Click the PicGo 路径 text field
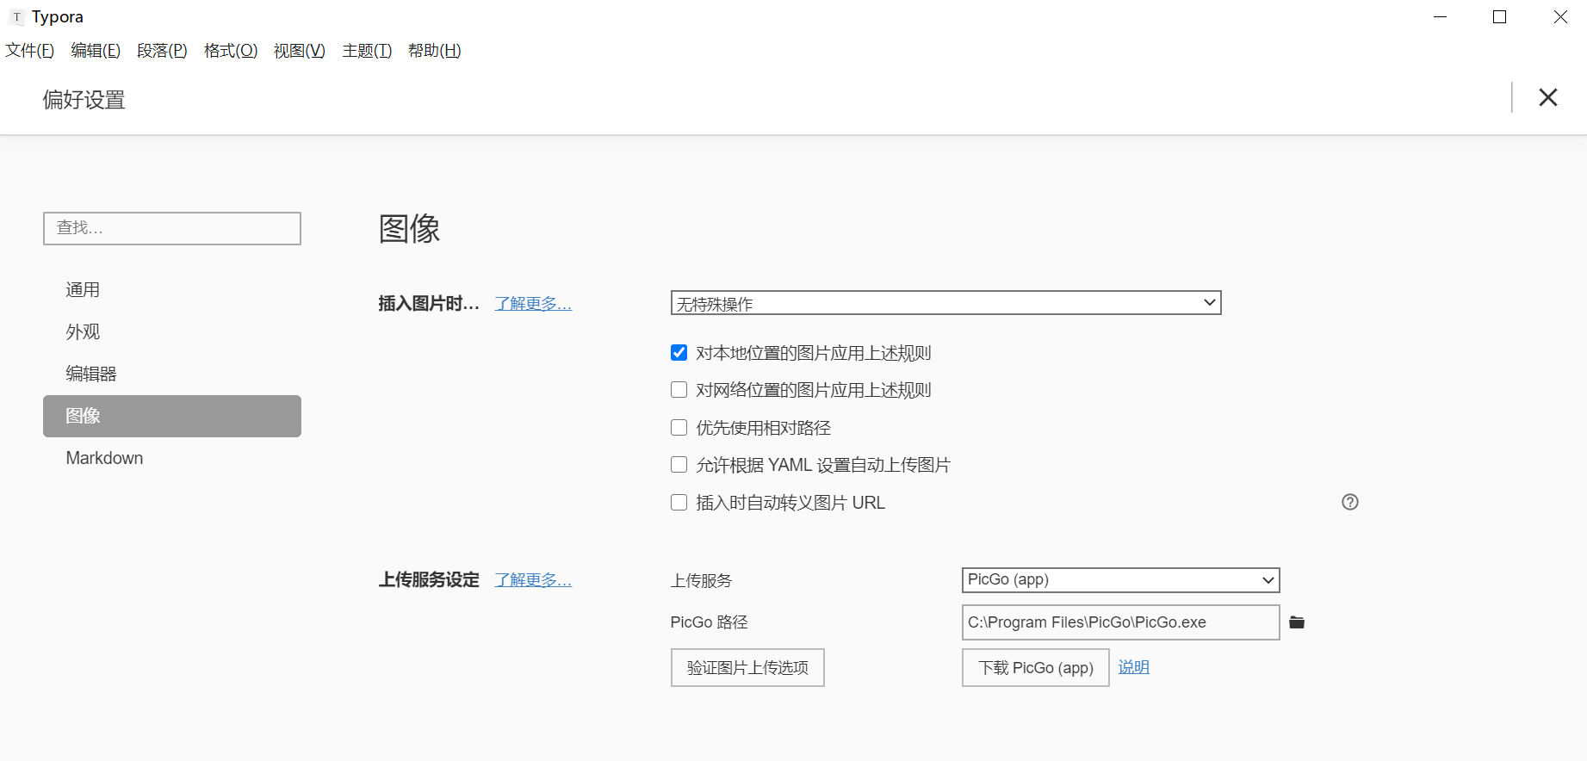The height and width of the screenshot is (761, 1587). 1120,622
